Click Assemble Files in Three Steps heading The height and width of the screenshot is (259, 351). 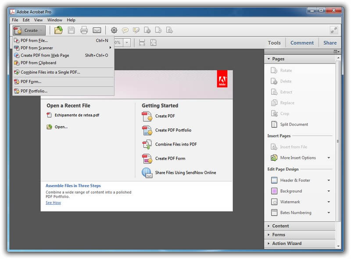click(73, 186)
